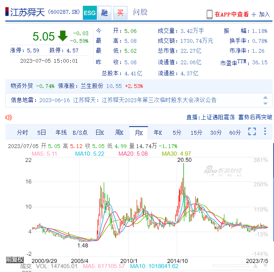274x272 pixels.
Task: Switch to the 日K tab
Action: tap(100, 132)
